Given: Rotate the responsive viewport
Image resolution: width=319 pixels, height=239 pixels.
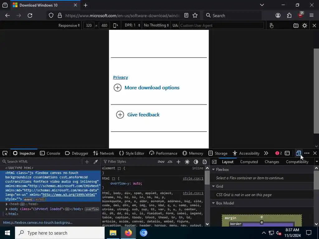Looking at the screenshot, I should (x=115, y=26).
